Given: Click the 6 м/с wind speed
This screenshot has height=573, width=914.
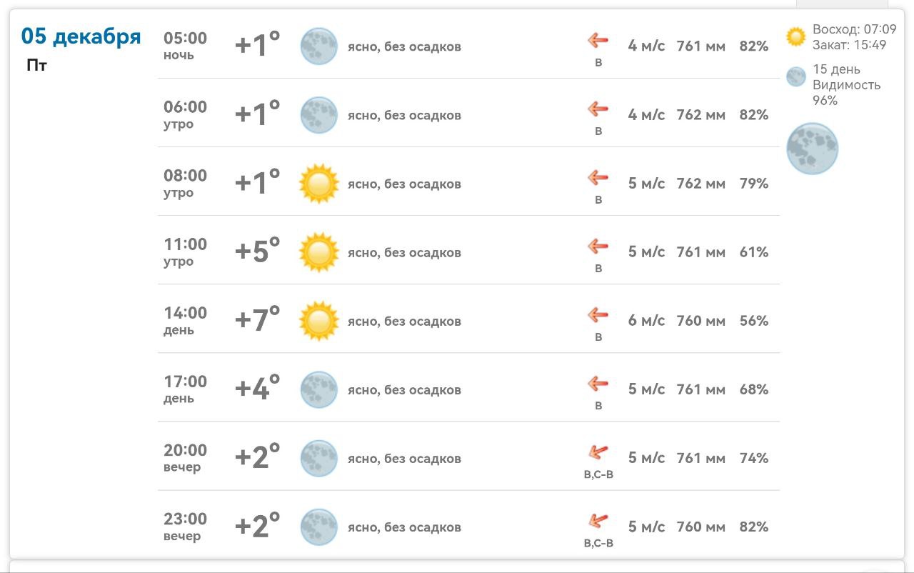Looking at the screenshot, I should point(646,321).
